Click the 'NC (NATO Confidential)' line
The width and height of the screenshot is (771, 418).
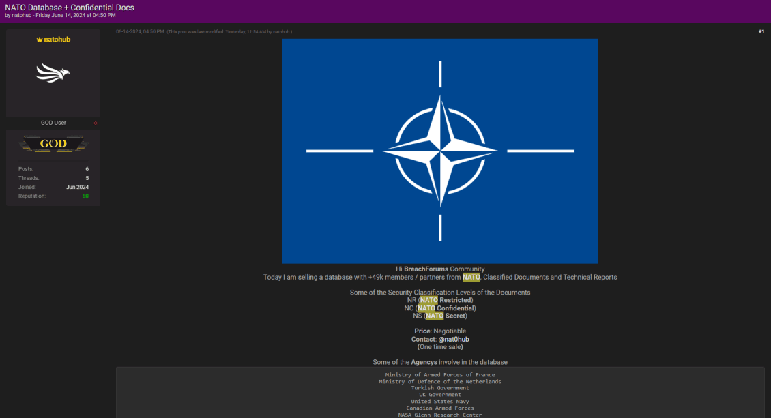(x=440, y=308)
